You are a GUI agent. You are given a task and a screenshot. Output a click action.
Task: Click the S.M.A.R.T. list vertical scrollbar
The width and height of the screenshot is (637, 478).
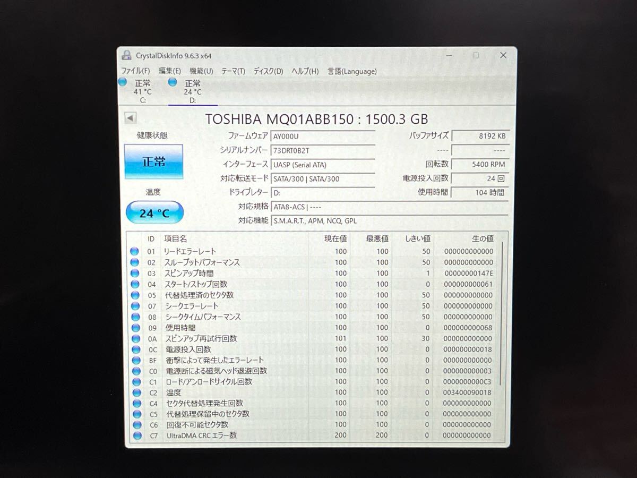point(502,313)
